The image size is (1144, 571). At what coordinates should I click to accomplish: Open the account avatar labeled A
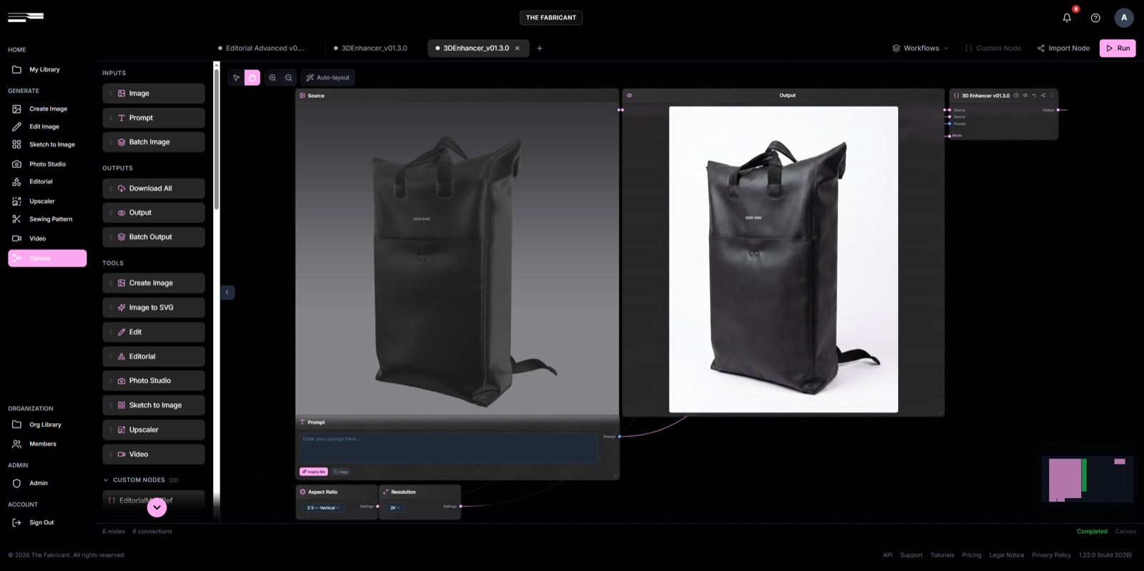pyautogui.click(x=1124, y=18)
